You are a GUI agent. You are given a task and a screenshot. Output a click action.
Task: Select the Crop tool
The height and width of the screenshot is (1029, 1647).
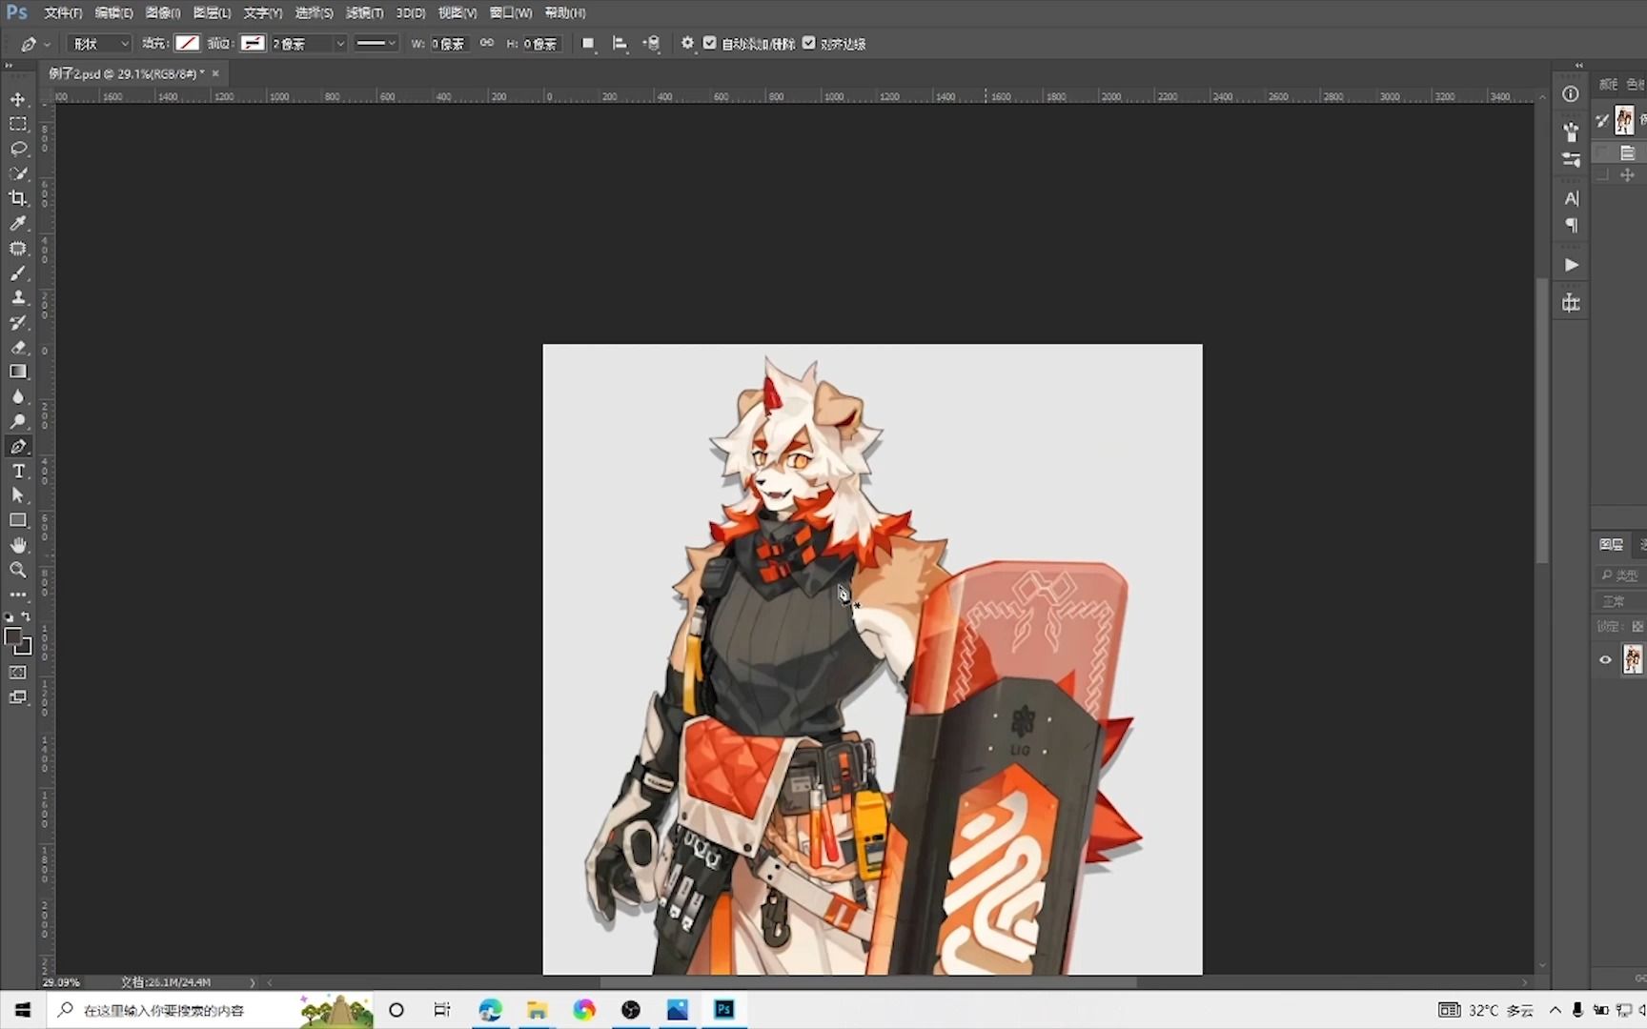(x=18, y=198)
